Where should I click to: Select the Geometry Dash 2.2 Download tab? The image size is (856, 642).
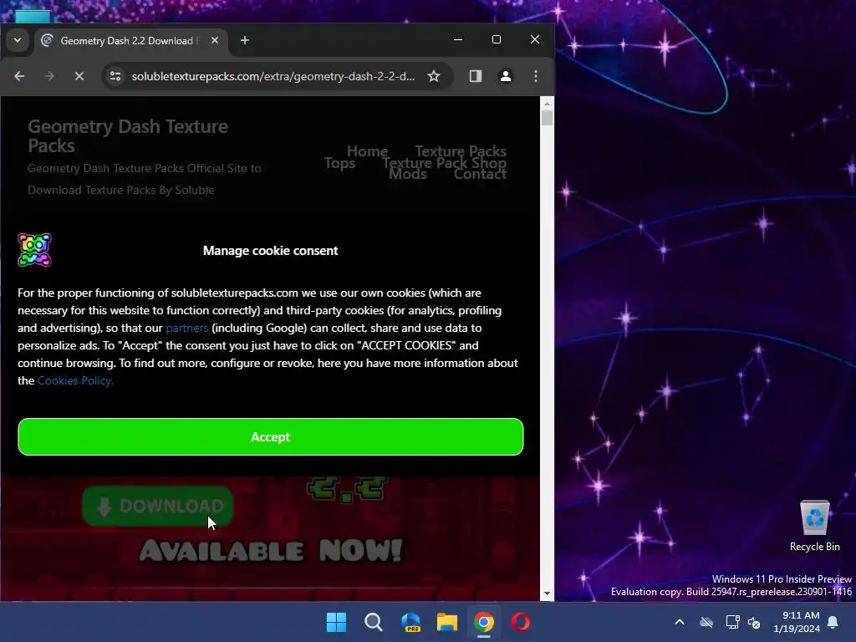point(130,41)
